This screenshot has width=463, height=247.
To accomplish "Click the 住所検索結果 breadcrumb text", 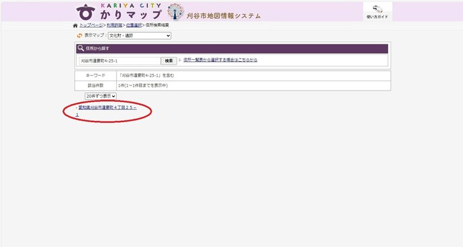I will tap(157, 26).
